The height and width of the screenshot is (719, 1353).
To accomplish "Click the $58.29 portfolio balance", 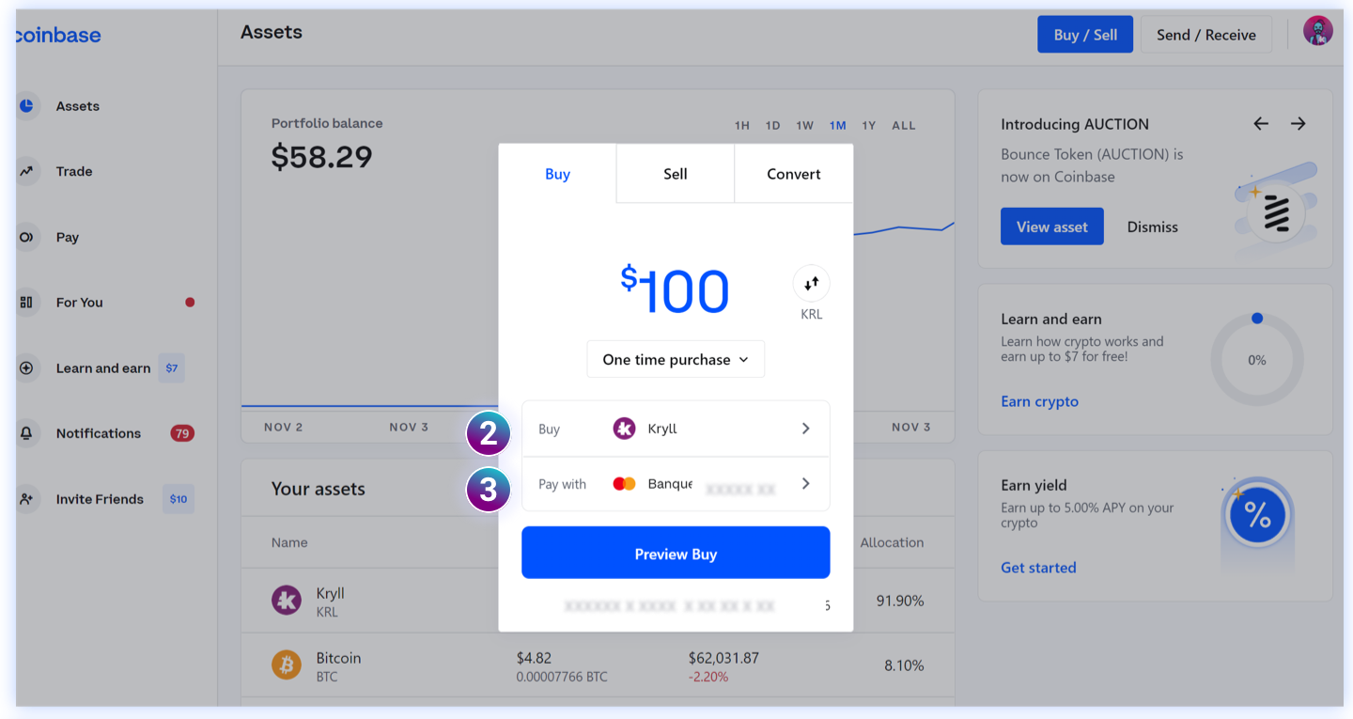I will point(321,157).
